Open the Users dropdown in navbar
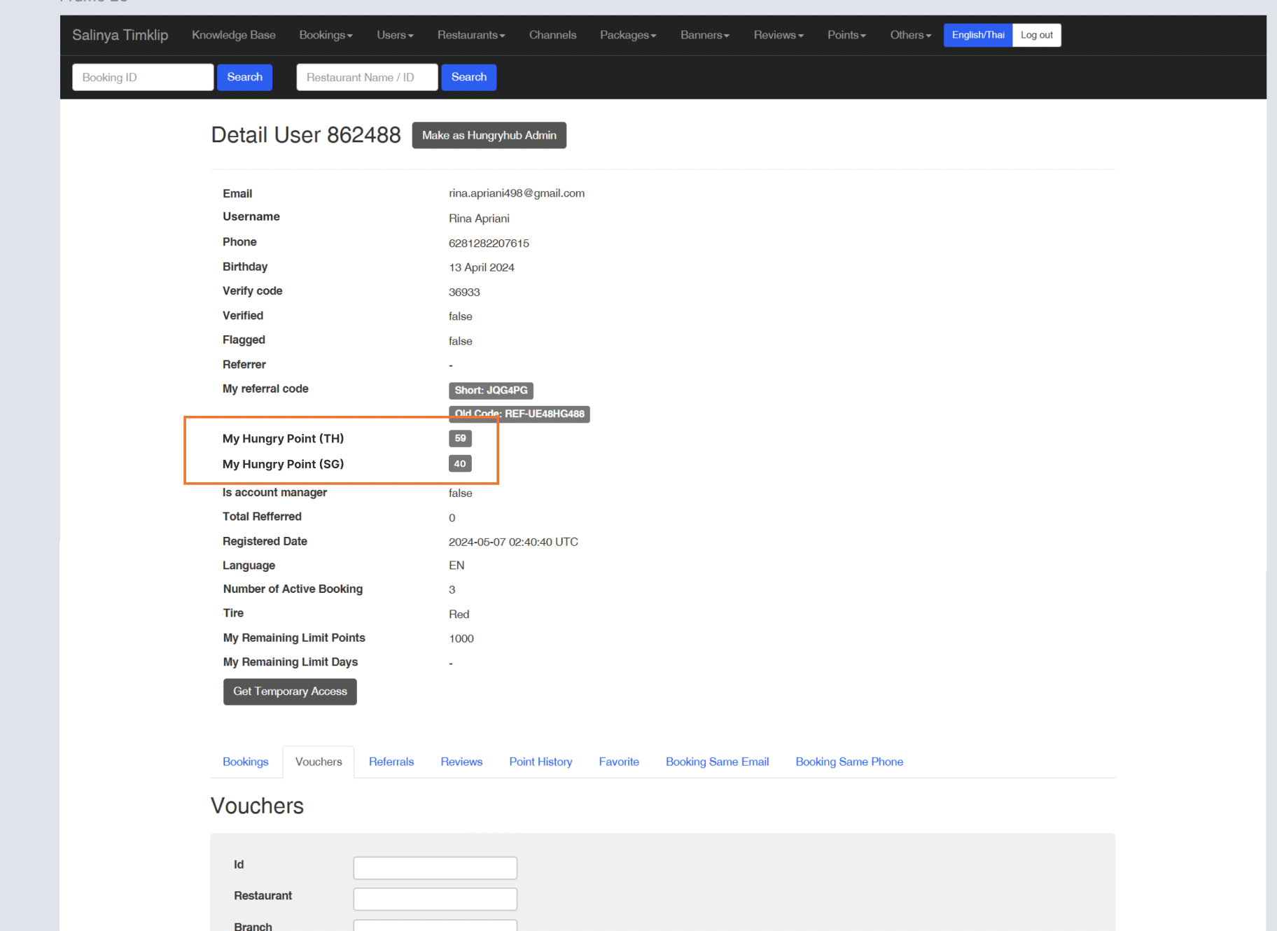1277x931 pixels. pos(395,35)
